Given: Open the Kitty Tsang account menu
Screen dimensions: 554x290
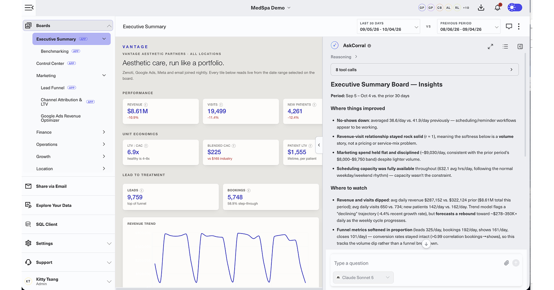Looking at the screenshot, I should click(x=68, y=281).
